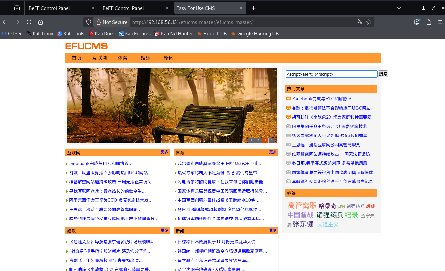Open hot article 阿里集团任命王坚为CTO 负责实施技术
This screenshot has height=271, width=445.
point(329,126)
